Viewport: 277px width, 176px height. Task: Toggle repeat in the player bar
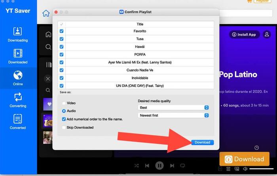[x=182, y=166]
